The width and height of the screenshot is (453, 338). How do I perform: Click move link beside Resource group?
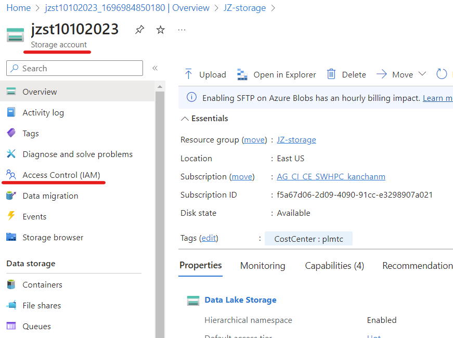254,139
